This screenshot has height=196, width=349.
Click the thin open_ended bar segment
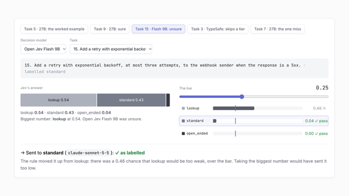(168, 100)
